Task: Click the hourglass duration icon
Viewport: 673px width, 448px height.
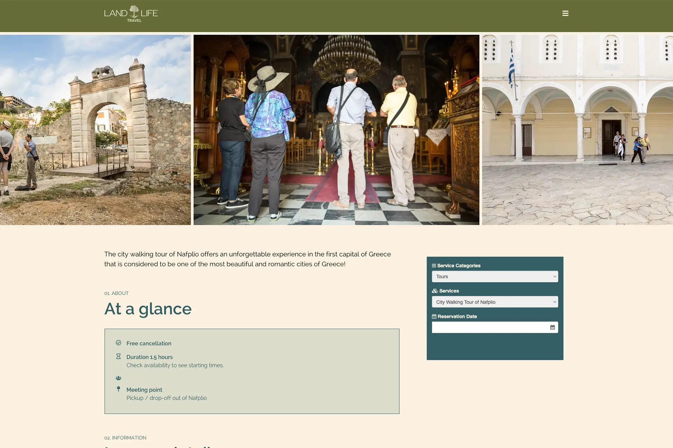Action: (x=118, y=356)
